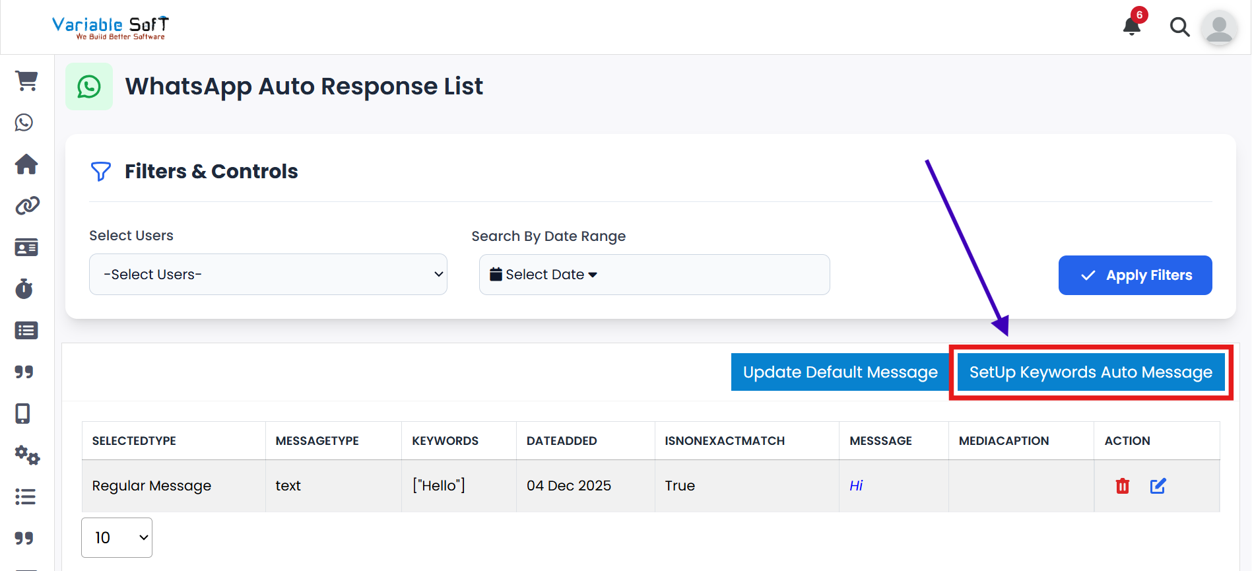1252x571 pixels.
Task: Edit the Hello keyword row
Action: pyautogui.click(x=1158, y=487)
